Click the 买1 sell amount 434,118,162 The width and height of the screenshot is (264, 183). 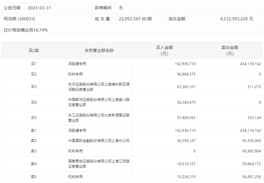tap(251, 64)
